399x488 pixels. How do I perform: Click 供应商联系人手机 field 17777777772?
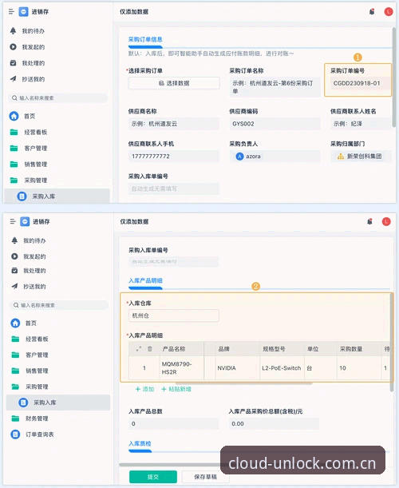(173, 157)
